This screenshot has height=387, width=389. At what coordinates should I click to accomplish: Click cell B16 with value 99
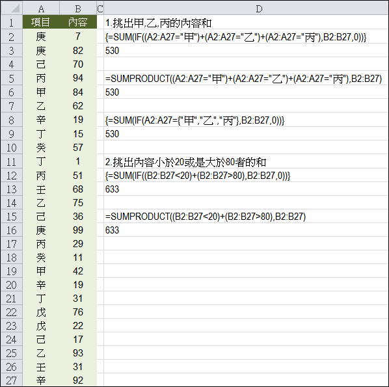(x=78, y=230)
